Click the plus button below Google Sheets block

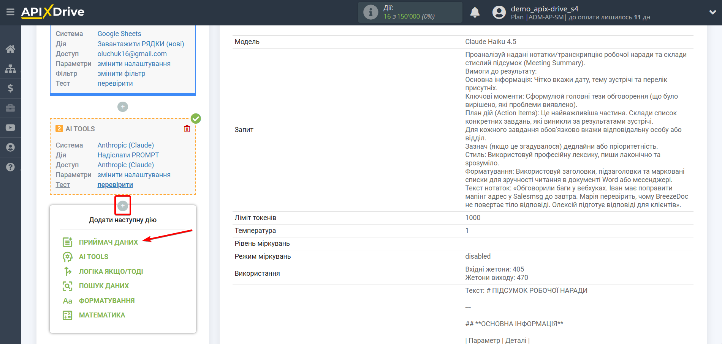(123, 107)
